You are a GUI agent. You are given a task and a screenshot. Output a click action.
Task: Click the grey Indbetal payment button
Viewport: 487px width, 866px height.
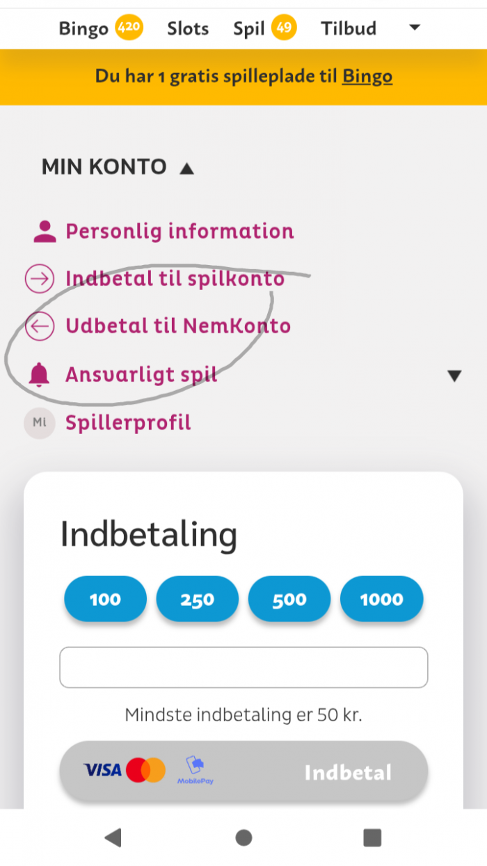(243, 771)
